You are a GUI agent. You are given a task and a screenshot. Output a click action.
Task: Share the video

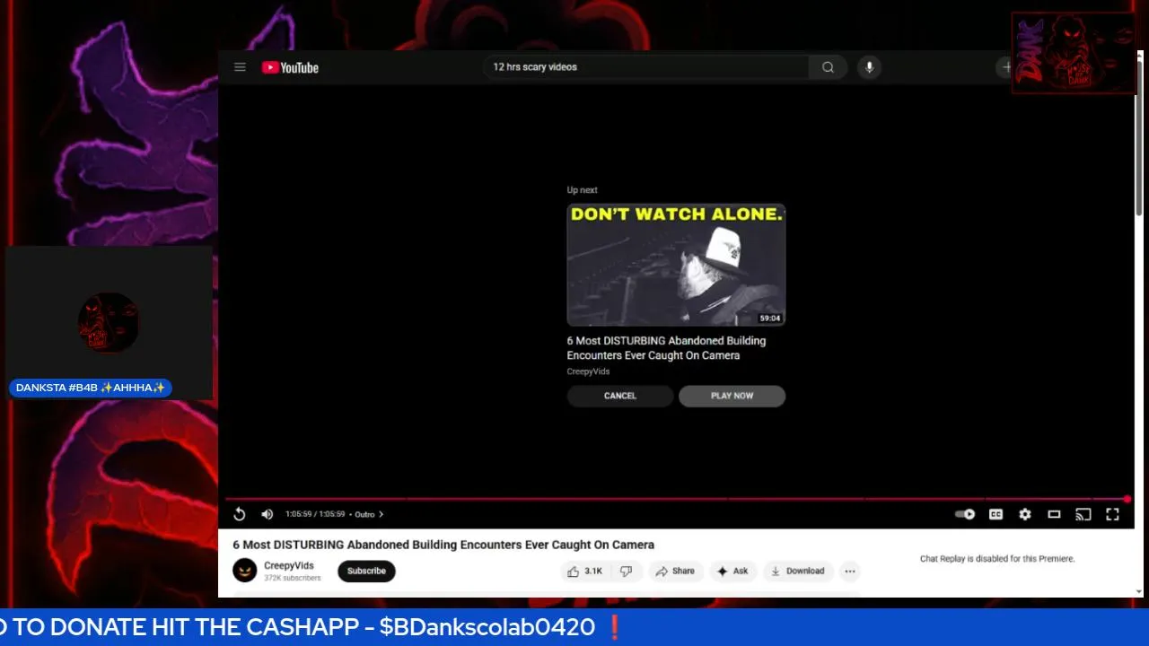tap(674, 571)
